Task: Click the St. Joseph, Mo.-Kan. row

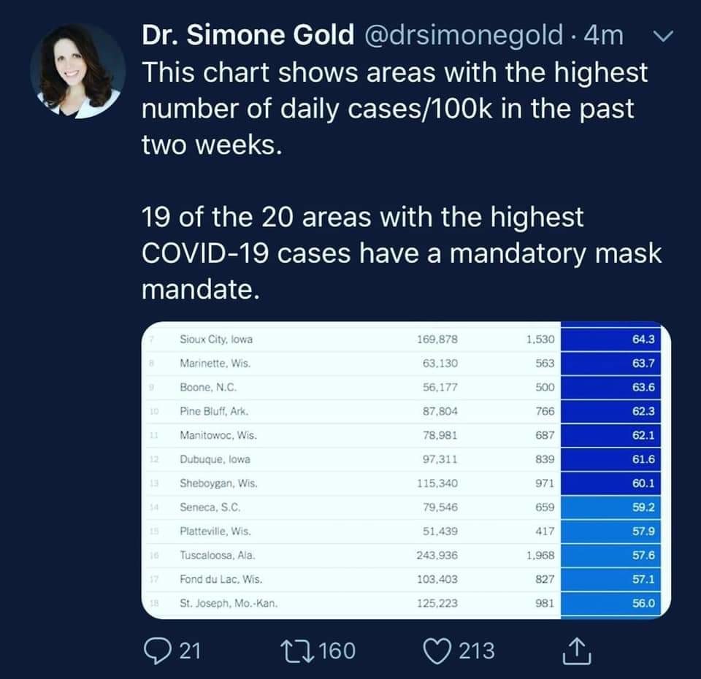Action: [x=229, y=604]
